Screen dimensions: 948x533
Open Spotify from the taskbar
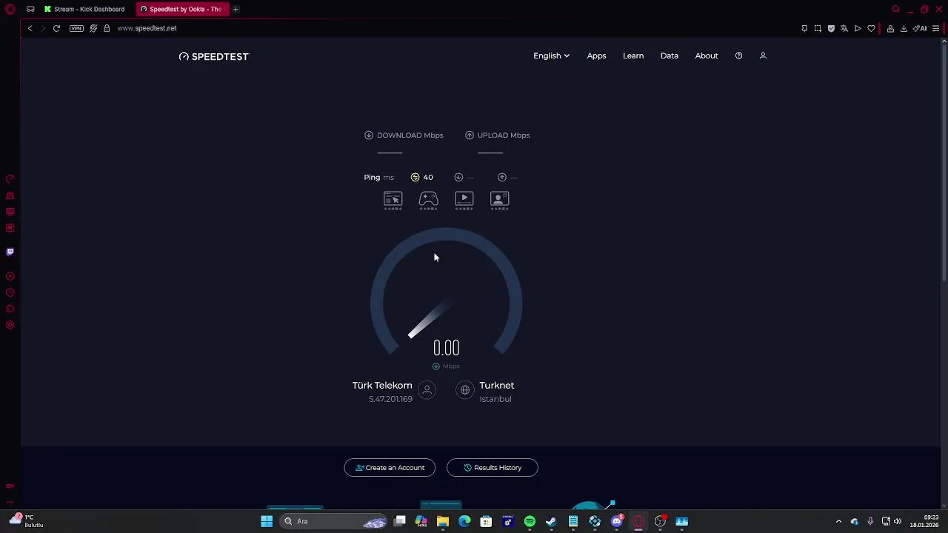pos(530,521)
